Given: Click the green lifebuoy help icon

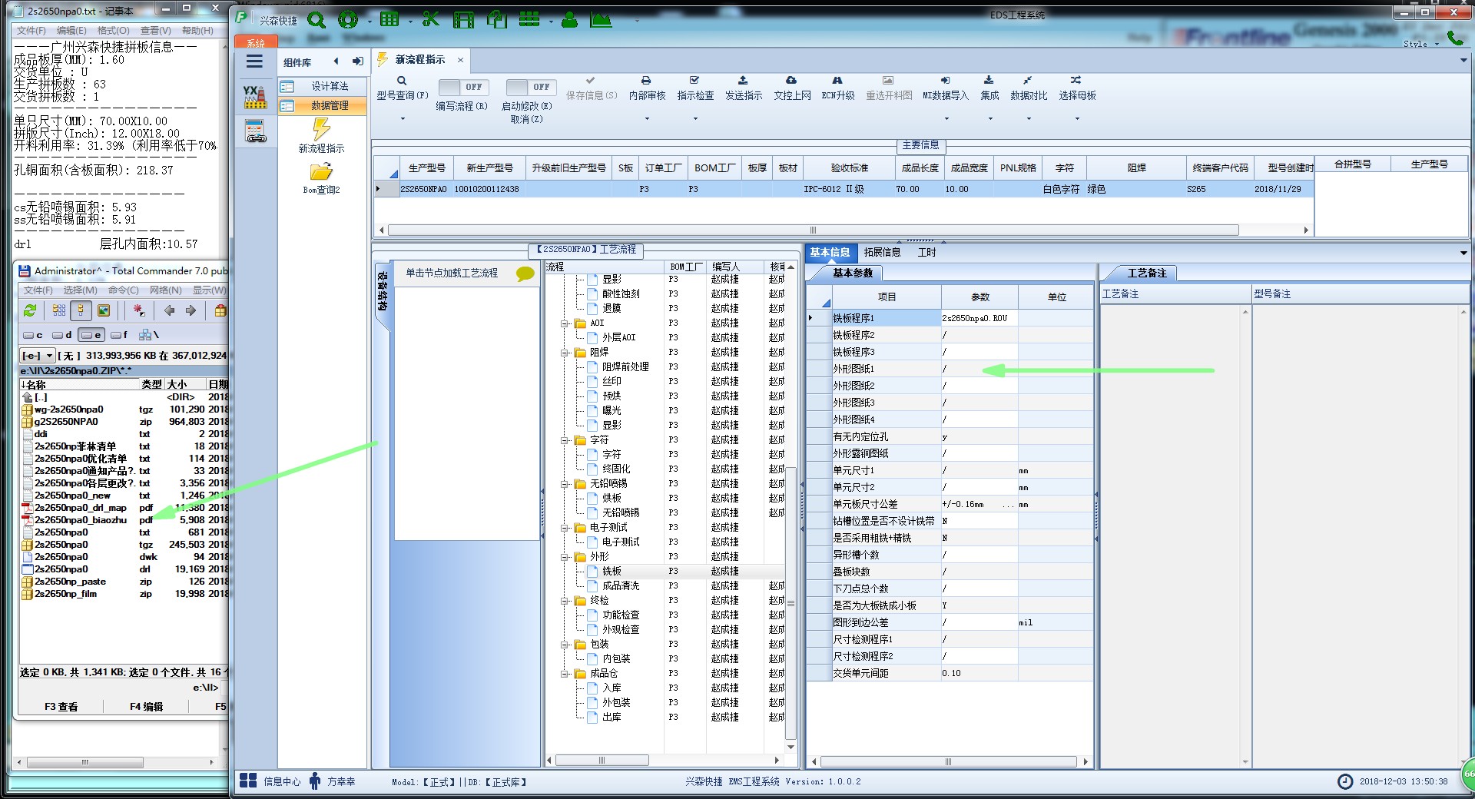Looking at the screenshot, I should [x=349, y=19].
